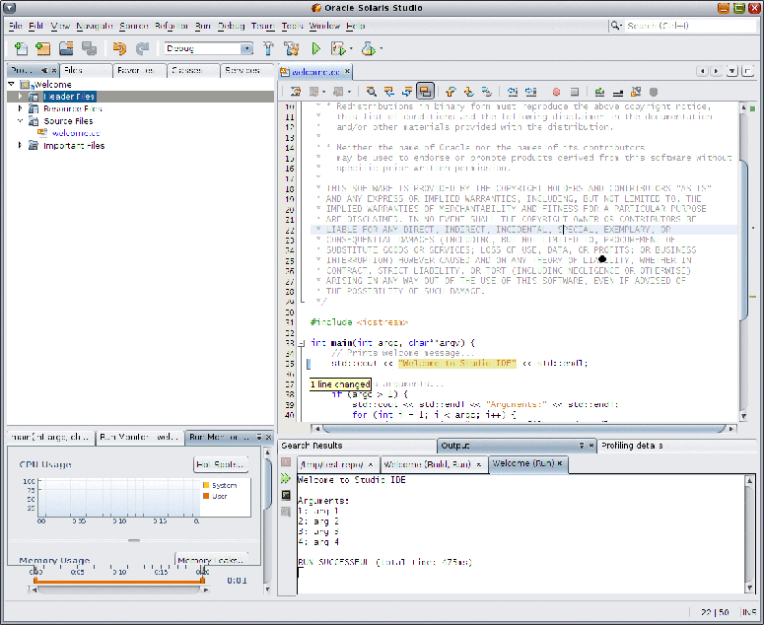Click the terminal icon in Output sidebar
This screenshot has width=764, height=625.
[x=286, y=495]
